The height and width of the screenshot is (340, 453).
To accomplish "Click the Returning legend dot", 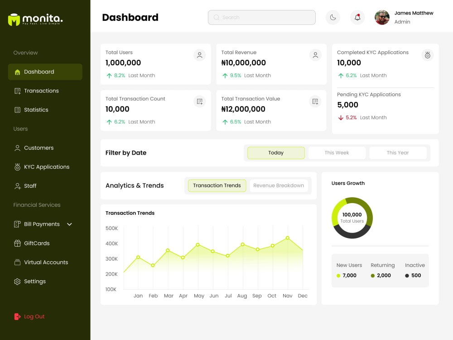I will 373,276.
